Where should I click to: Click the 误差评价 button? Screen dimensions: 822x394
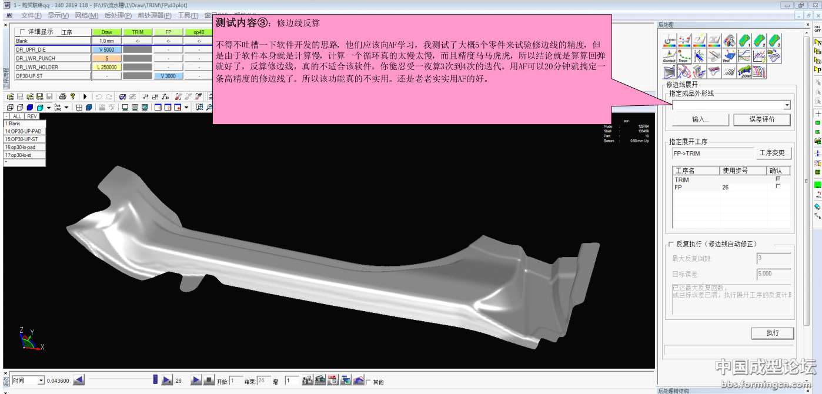(761, 119)
